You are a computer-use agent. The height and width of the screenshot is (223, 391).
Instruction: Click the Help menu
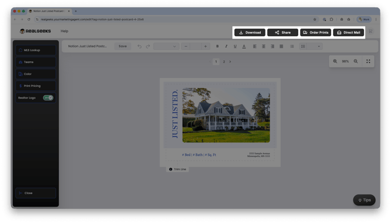click(64, 31)
